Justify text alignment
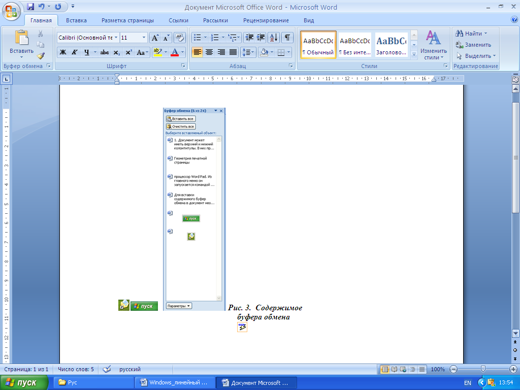The width and height of the screenshot is (520, 390). [x=233, y=52]
